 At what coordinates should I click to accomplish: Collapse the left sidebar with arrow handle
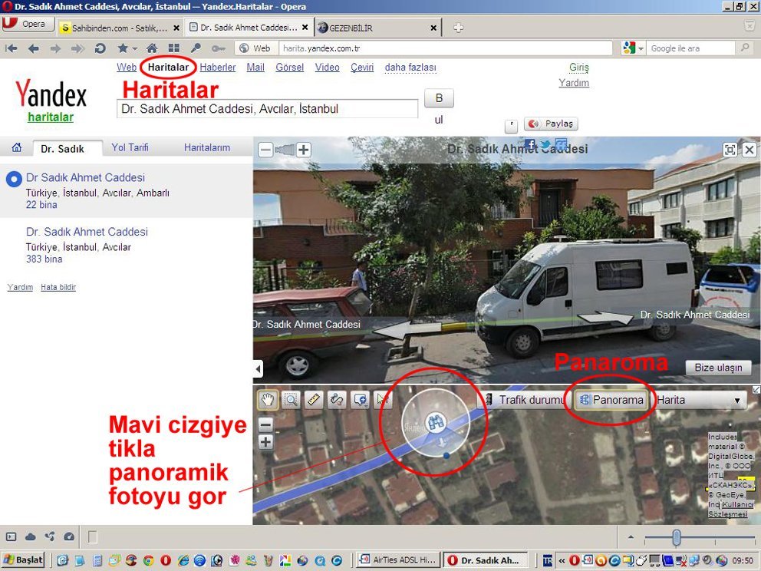point(259,369)
